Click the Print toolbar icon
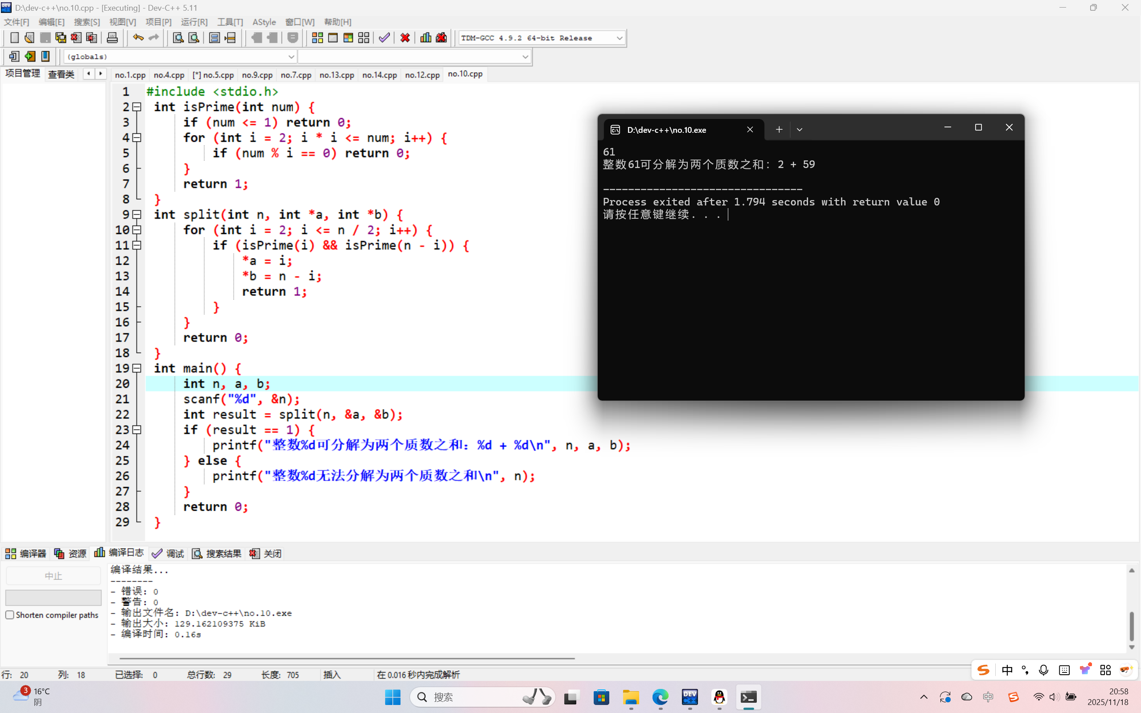Image resolution: width=1141 pixels, height=713 pixels. pos(112,38)
